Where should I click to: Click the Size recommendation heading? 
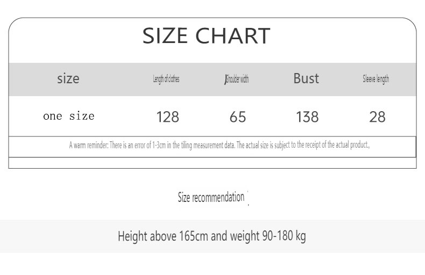tap(211, 197)
